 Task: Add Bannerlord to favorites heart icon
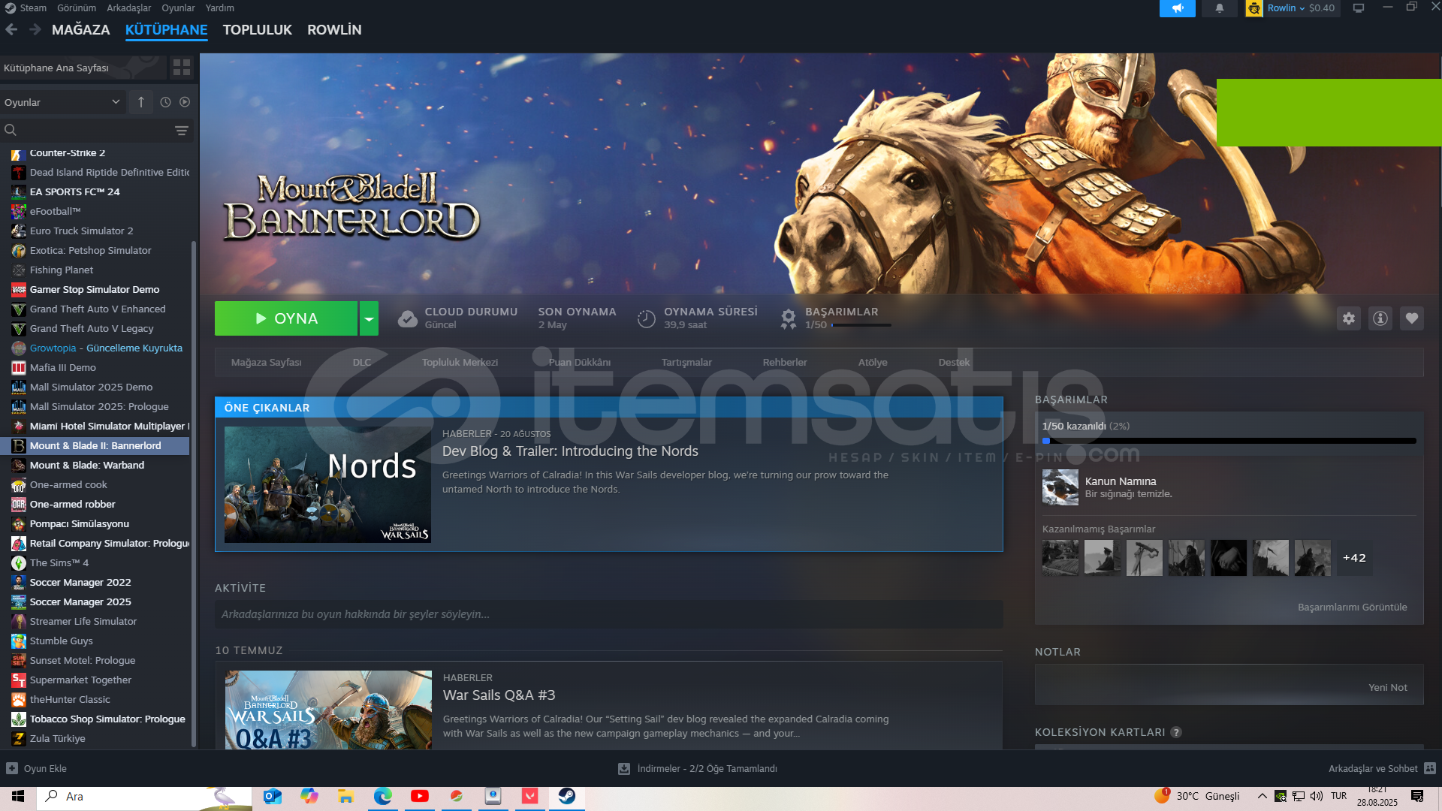click(x=1412, y=318)
